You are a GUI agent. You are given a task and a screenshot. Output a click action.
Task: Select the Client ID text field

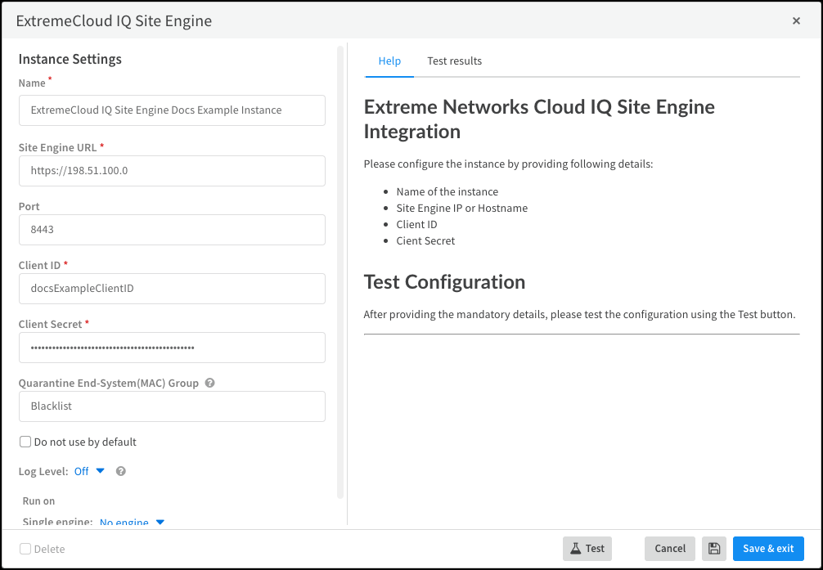172,289
